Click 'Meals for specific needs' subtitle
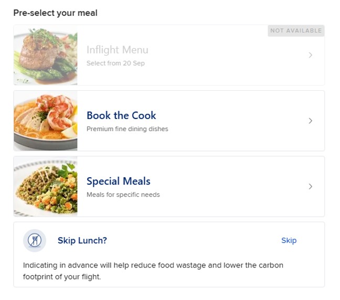 pos(123,195)
